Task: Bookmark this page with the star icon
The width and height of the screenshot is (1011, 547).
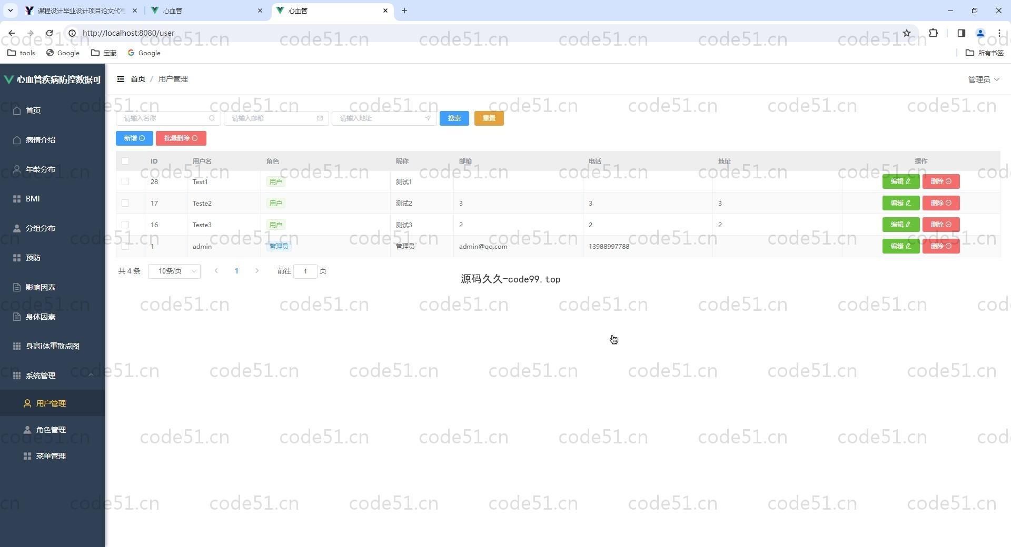Action: pyautogui.click(x=907, y=33)
